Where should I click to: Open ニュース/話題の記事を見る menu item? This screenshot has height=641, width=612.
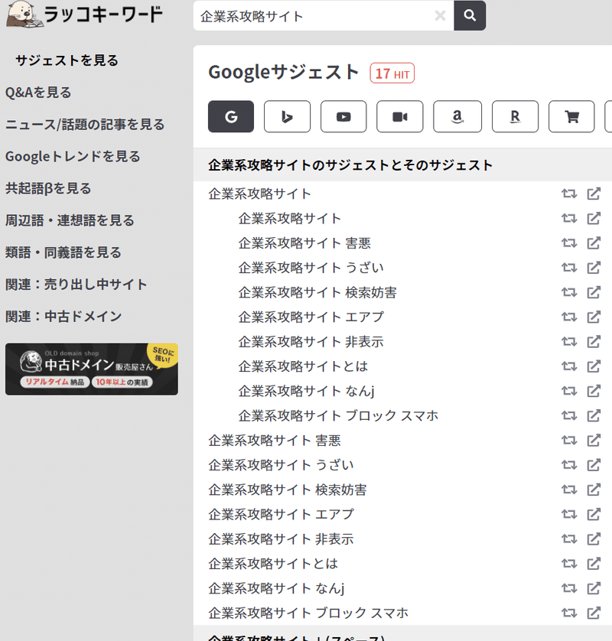(x=85, y=124)
